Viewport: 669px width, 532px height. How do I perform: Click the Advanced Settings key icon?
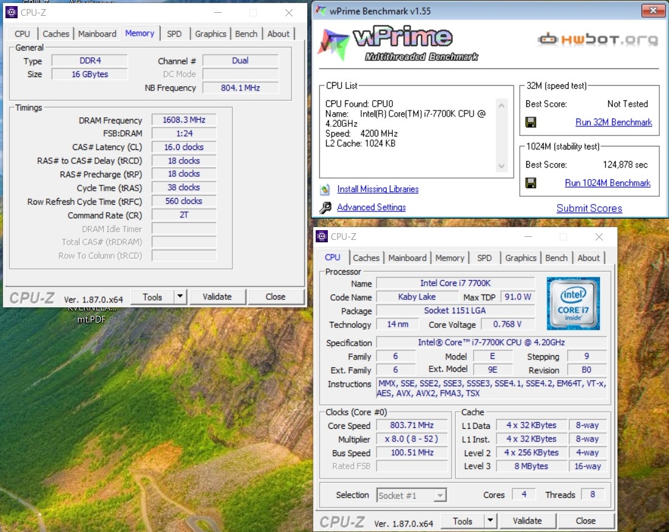325,208
